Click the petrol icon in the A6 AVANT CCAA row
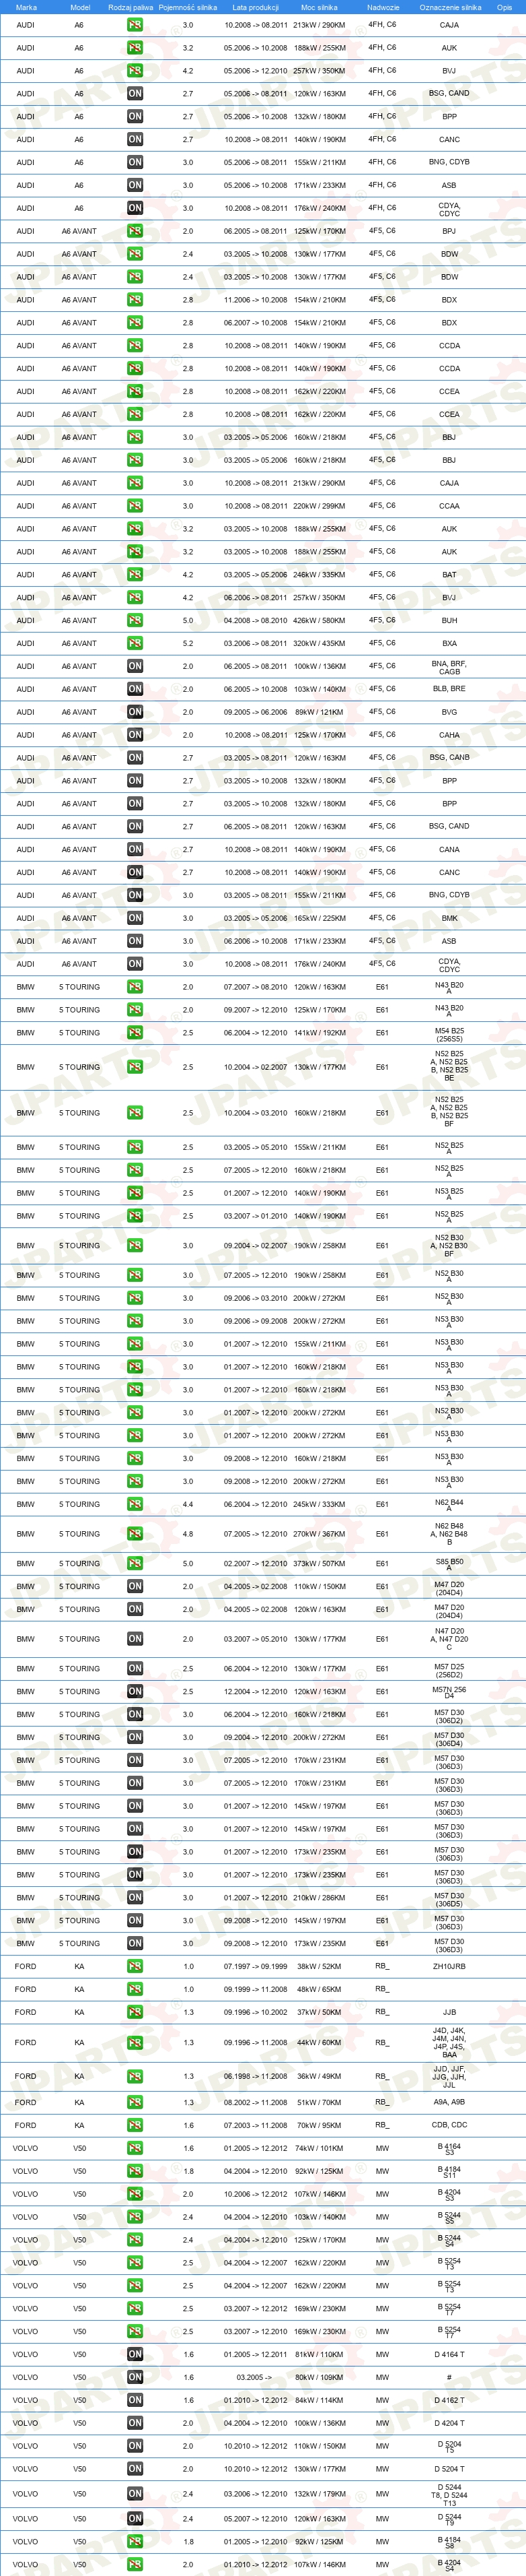This screenshot has width=526, height=2576. click(x=135, y=506)
